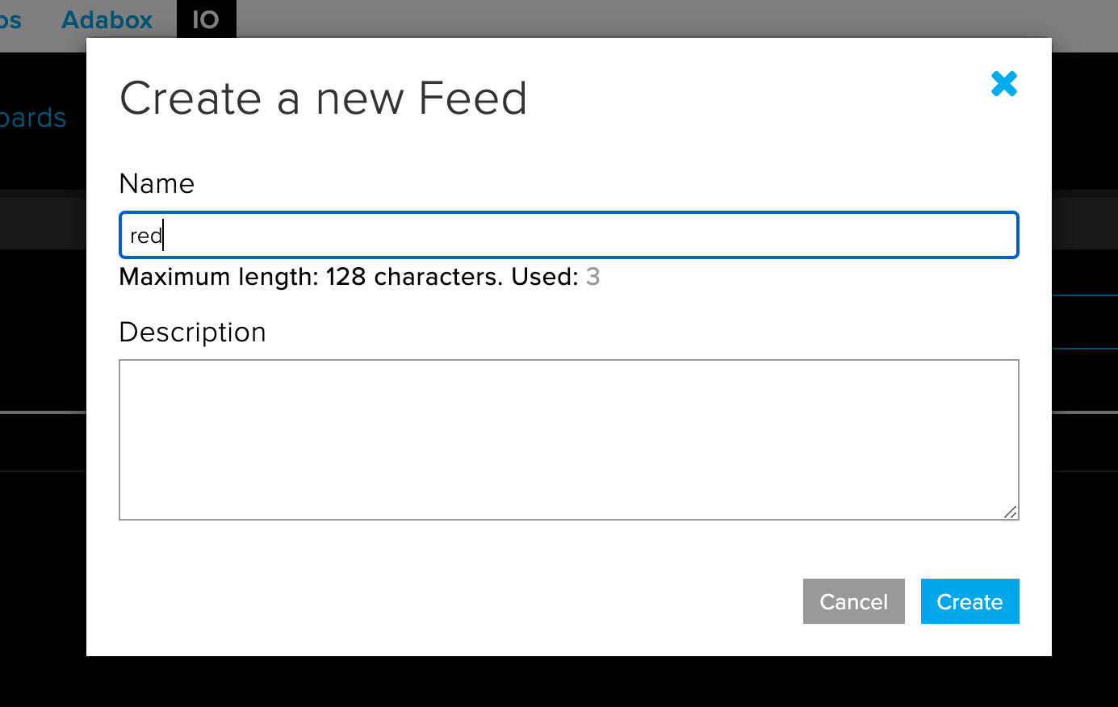1118x707 pixels.
Task: Click the cut-off nav link left of Adabox
Action: tap(10, 19)
